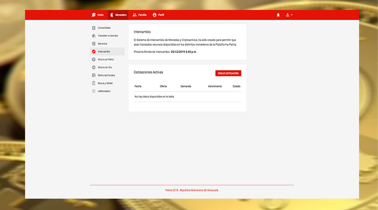Sort table by Fecha column header

click(138, 86)
